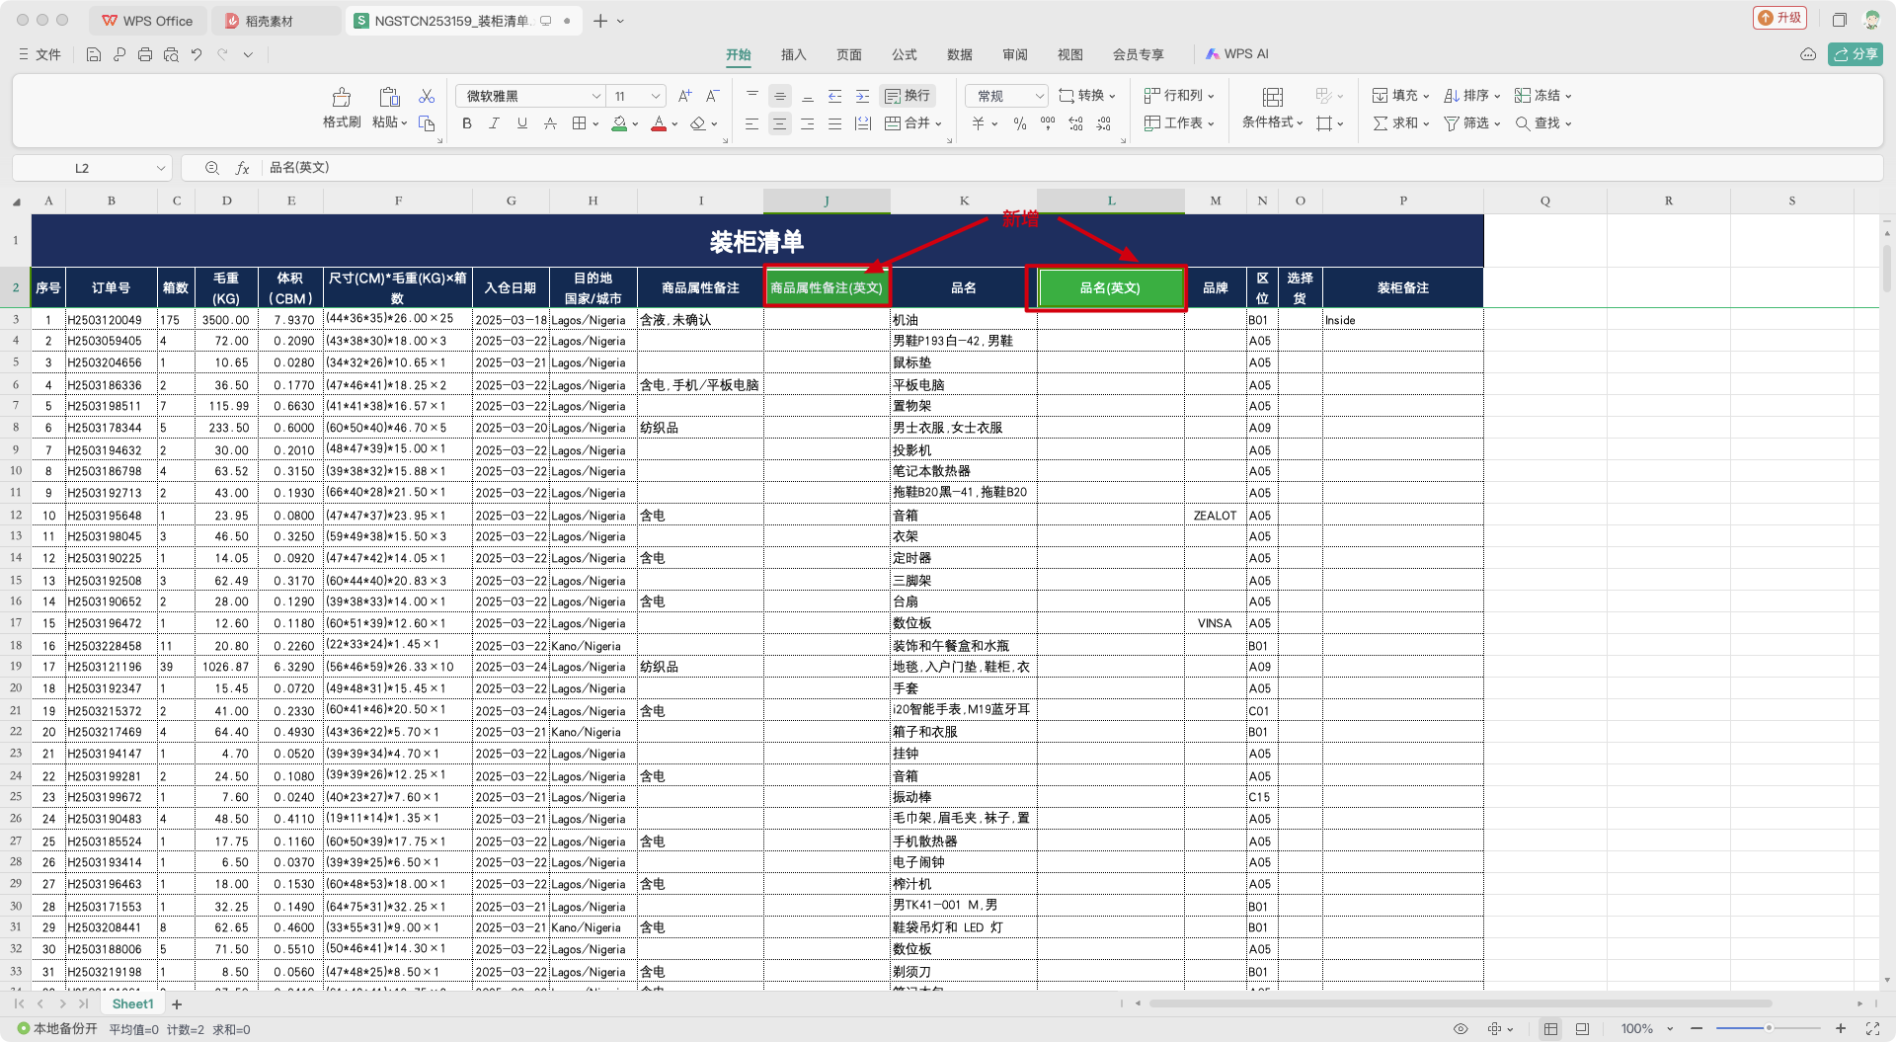Click the Percent style icon
Viewport: 1896px width, 1042px height.
[x=1020, y=123]
